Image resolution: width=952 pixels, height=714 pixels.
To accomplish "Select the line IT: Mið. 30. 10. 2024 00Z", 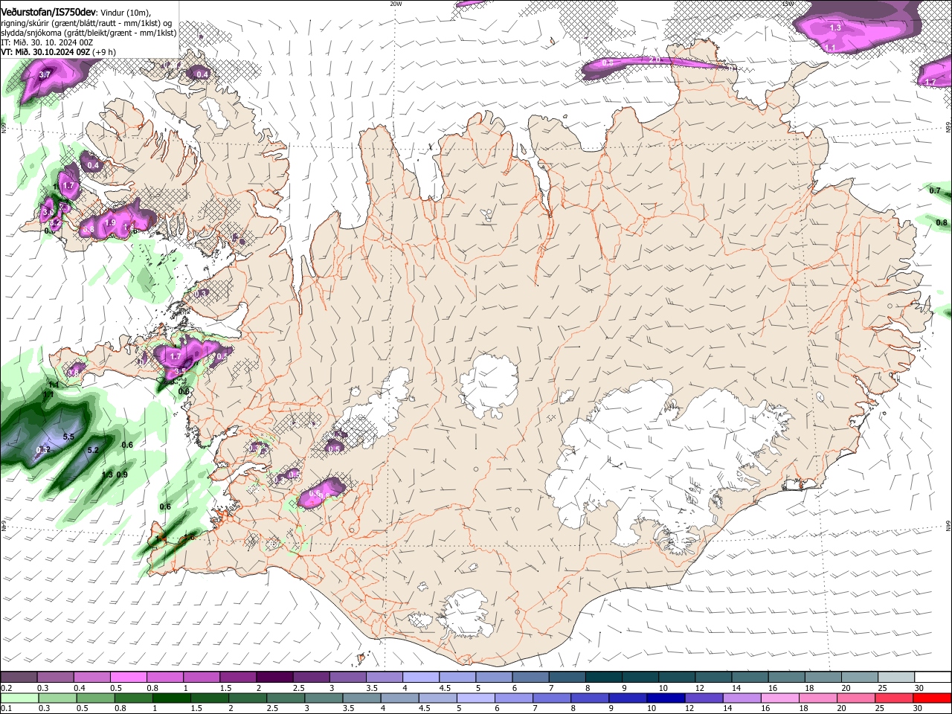I will (47, 42).
